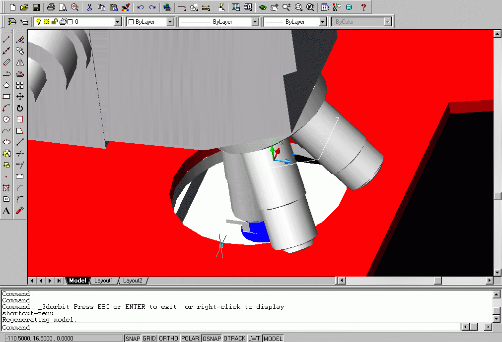Open the Help question mark icon
This screenshot has width=502, height=342.
point(363,7)
